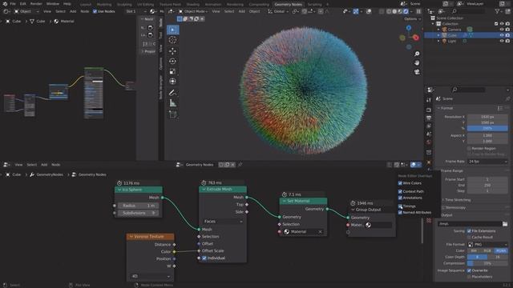
Task: Switch to rendered viewport shading icon
Action: point(406,11)
